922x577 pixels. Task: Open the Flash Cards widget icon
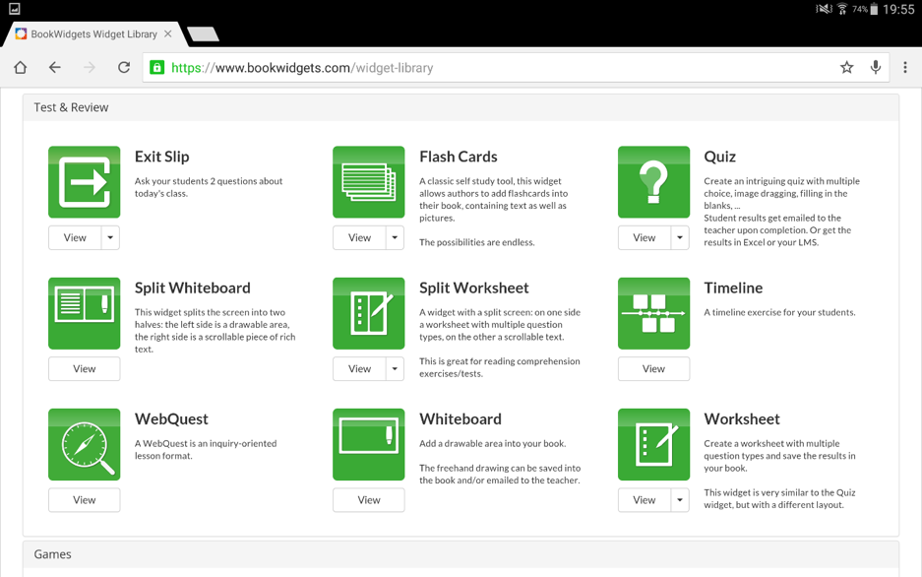coord(369,182)
